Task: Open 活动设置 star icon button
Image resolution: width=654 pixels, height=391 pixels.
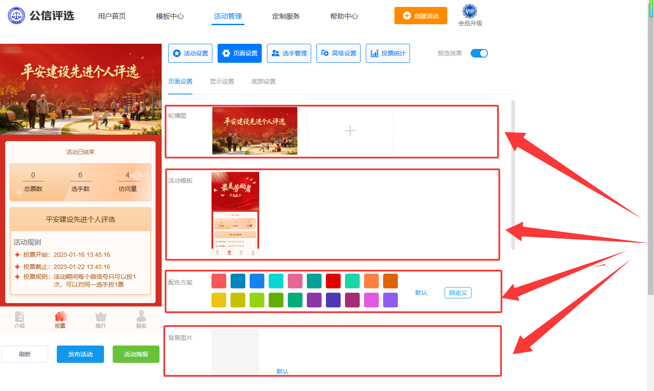Action: (190, 53)
